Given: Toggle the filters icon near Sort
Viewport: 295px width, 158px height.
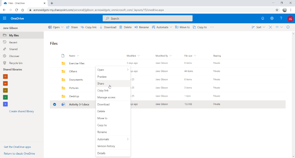Looking at the screenshot, I should [278, 27].
